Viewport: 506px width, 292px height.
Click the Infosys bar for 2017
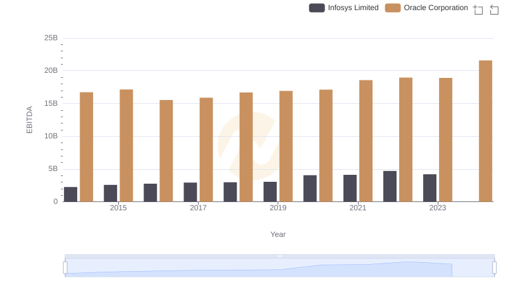[190, 192]
